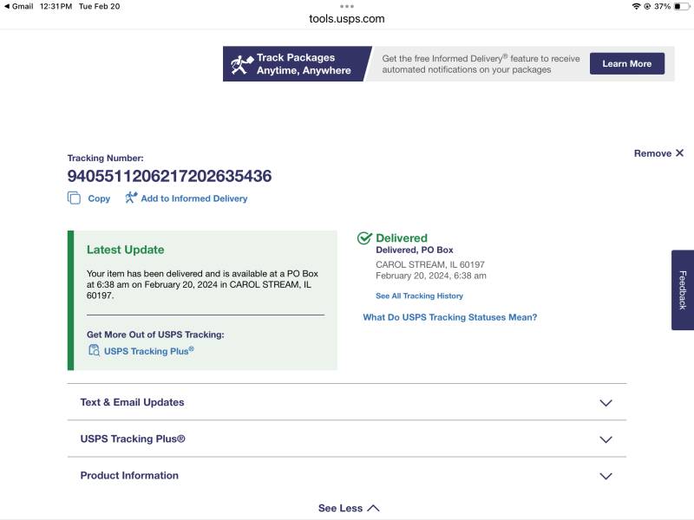Click the USPS Tracking Plus® link in Latest Update
694x520 pixels.
pyautogui.click(x=148, y=351)
